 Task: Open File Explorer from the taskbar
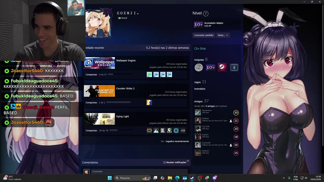(x=170, y=178)
